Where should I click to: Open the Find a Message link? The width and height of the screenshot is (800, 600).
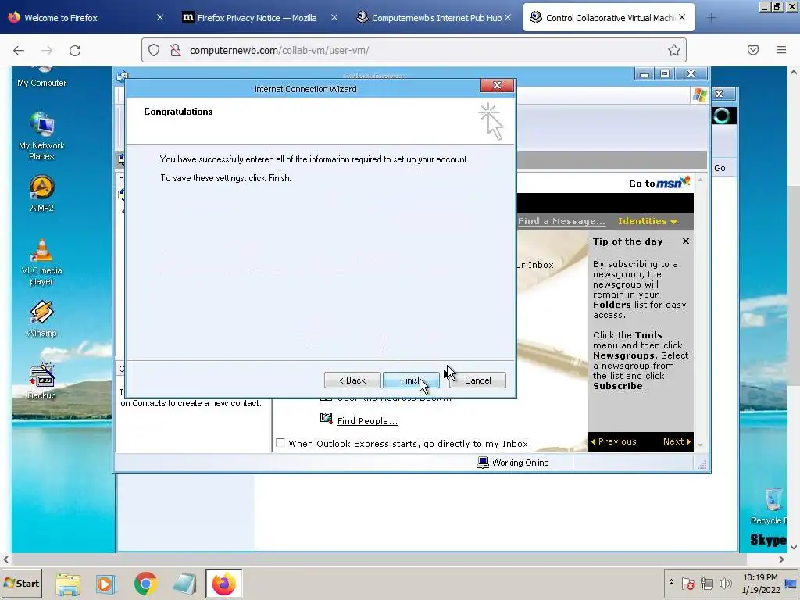(x=561, y=221)
